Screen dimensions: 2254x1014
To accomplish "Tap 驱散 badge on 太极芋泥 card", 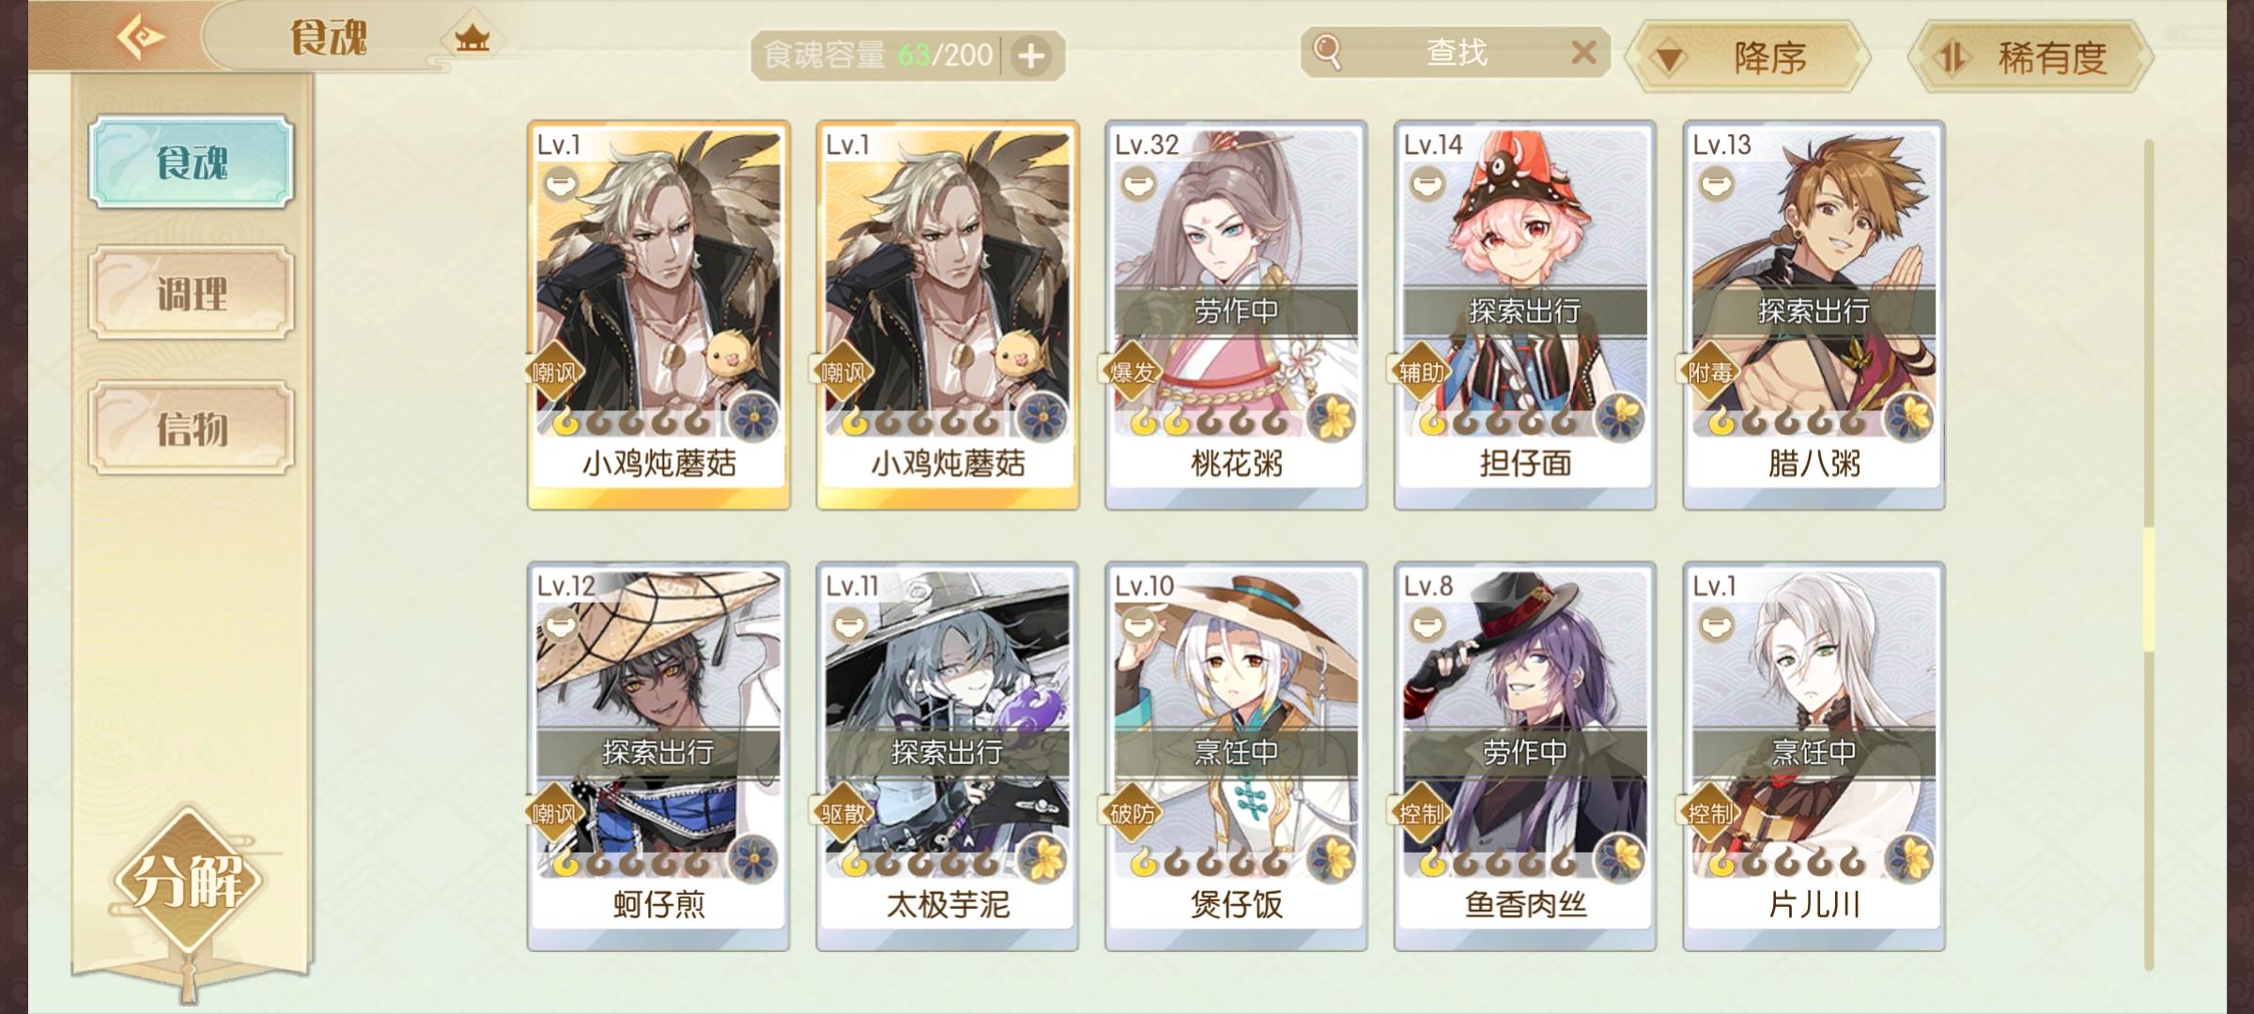I will (x=842, y=814).
